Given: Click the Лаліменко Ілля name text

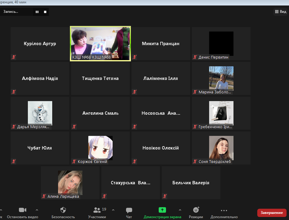Looking at the screenshot, I should (x=161, y=78).
